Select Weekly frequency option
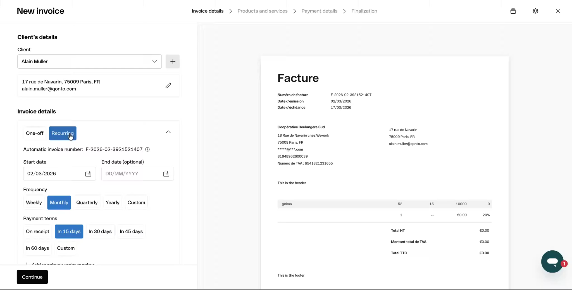This screenshot has width=572, height=290. tap(34, 202)
